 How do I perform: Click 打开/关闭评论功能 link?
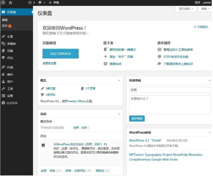[x=176, y=57]
